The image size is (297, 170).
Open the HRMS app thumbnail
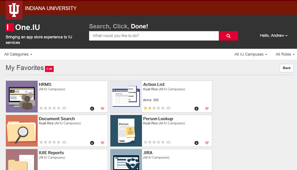(22, 96)
